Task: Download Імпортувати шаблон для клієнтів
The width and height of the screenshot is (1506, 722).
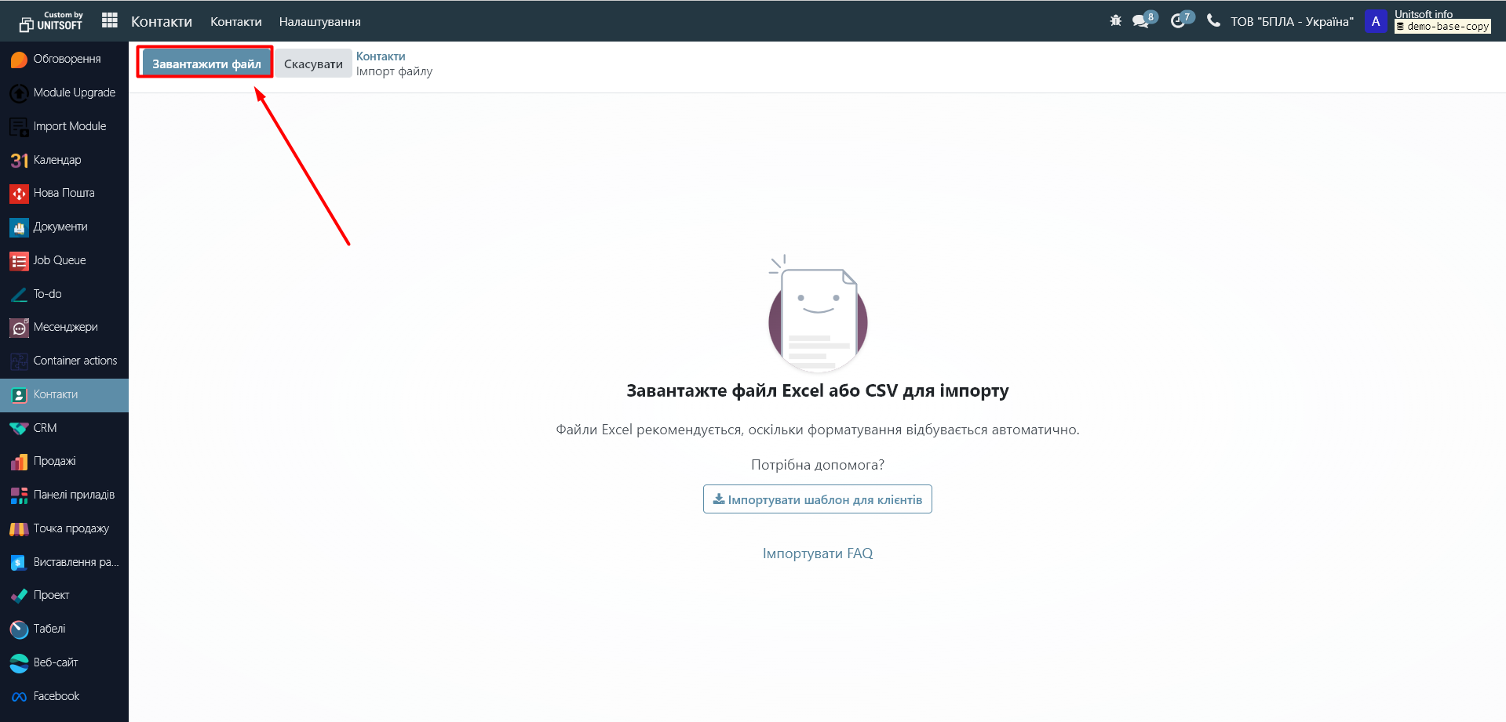Action: (817, 499)
